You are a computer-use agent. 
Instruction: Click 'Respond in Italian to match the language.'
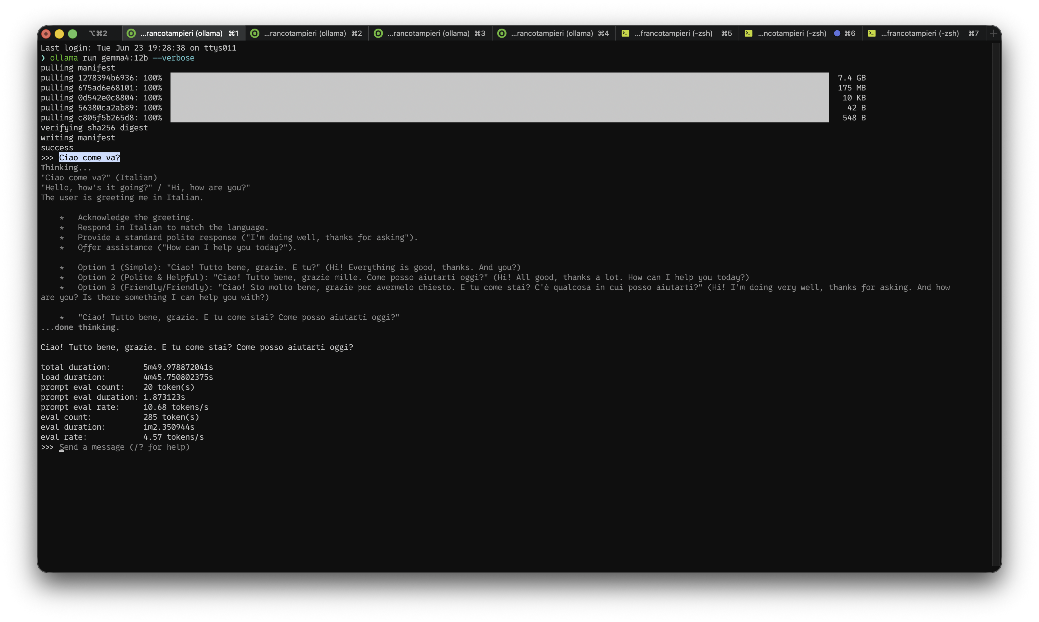173,228
